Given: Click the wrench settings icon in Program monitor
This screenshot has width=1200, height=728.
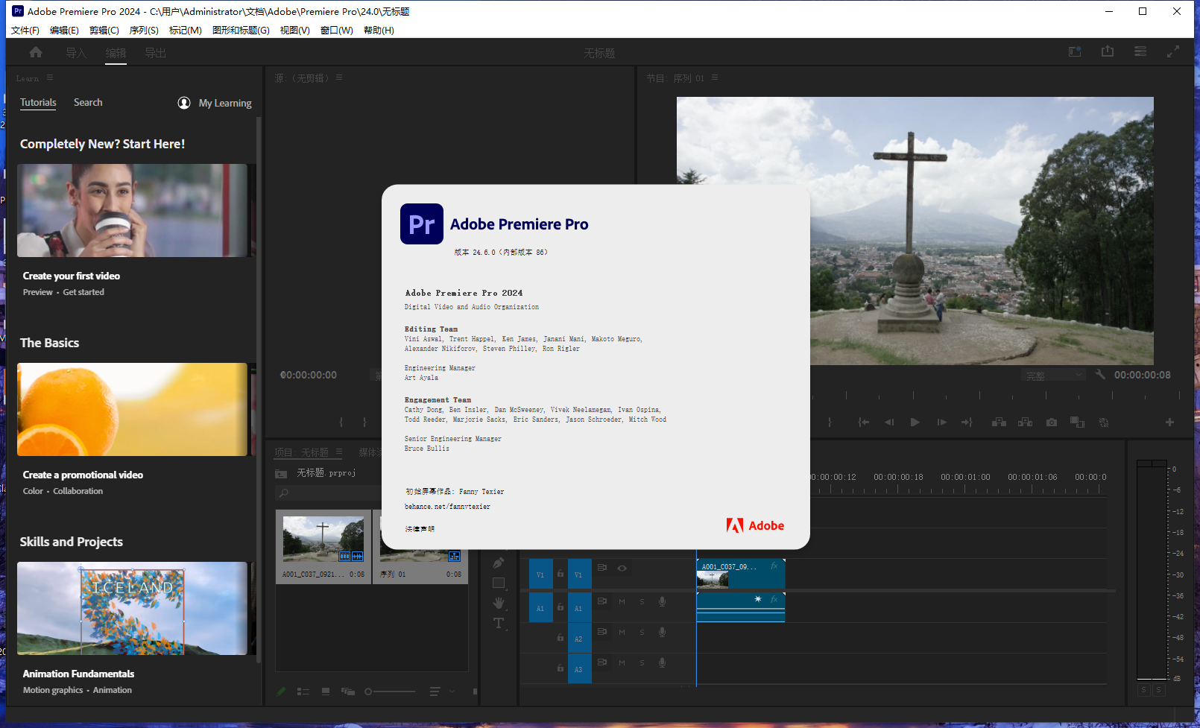Looking at the screenshot, I should 1100,375.
